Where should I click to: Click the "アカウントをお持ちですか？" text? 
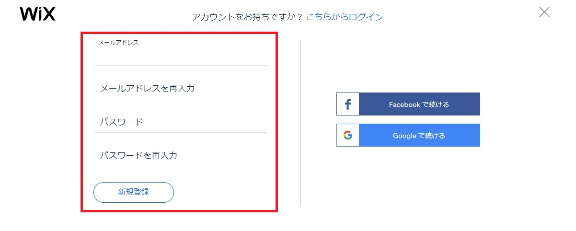(247, 17)
